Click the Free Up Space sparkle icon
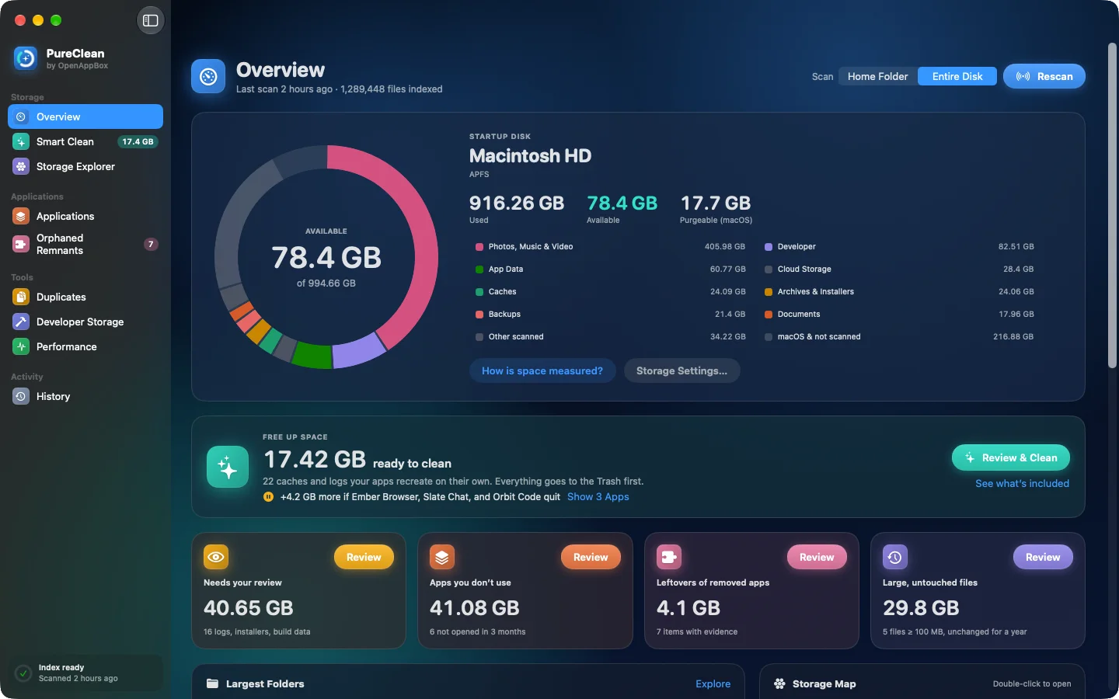This screenshot has width=1119, height=699. point(228,467)
